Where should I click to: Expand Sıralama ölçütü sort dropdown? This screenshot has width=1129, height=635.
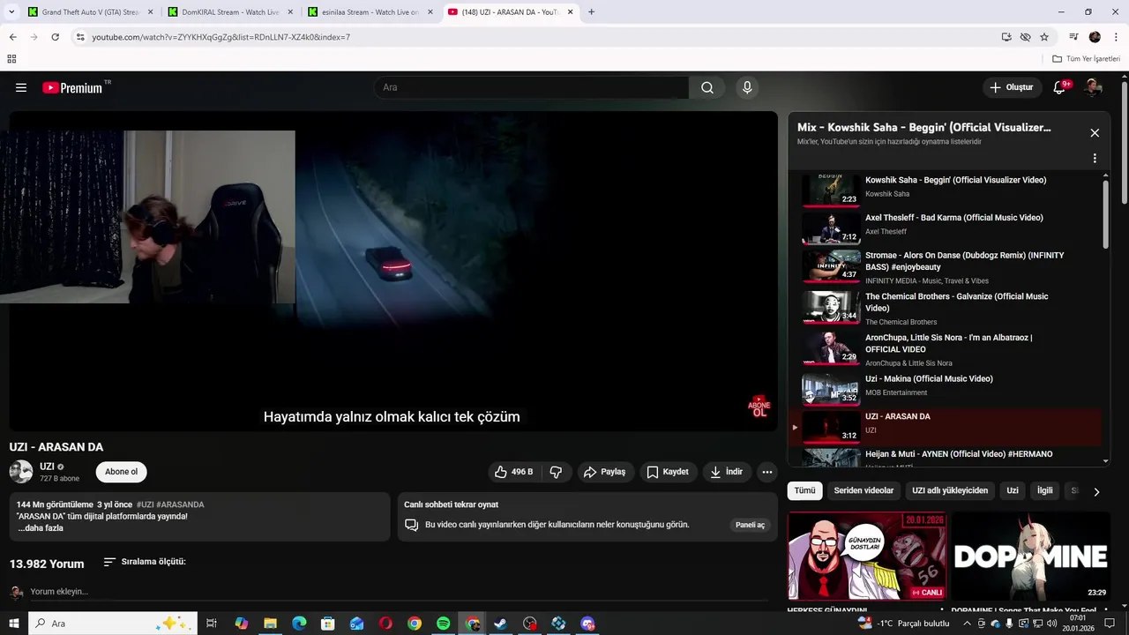point(145,562)
